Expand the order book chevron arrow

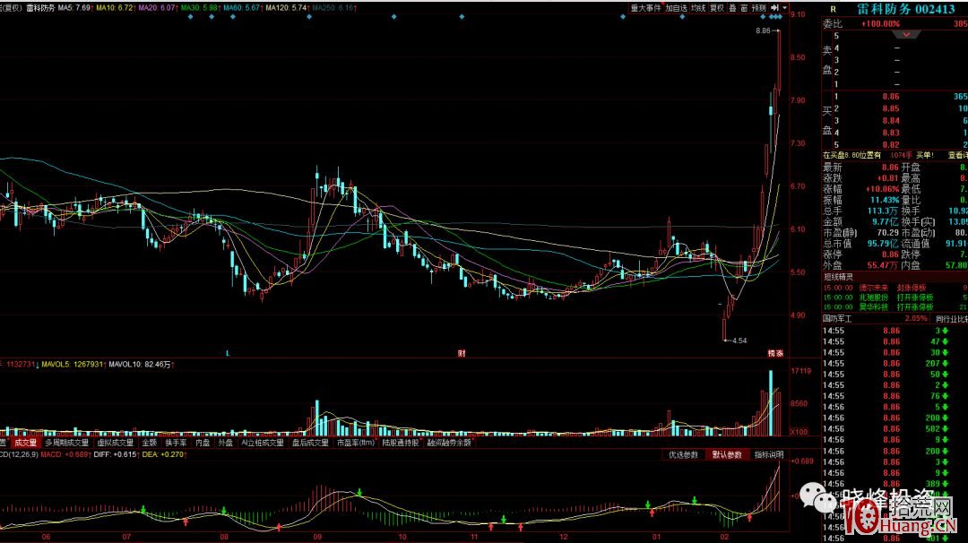(x=906, y=35)
